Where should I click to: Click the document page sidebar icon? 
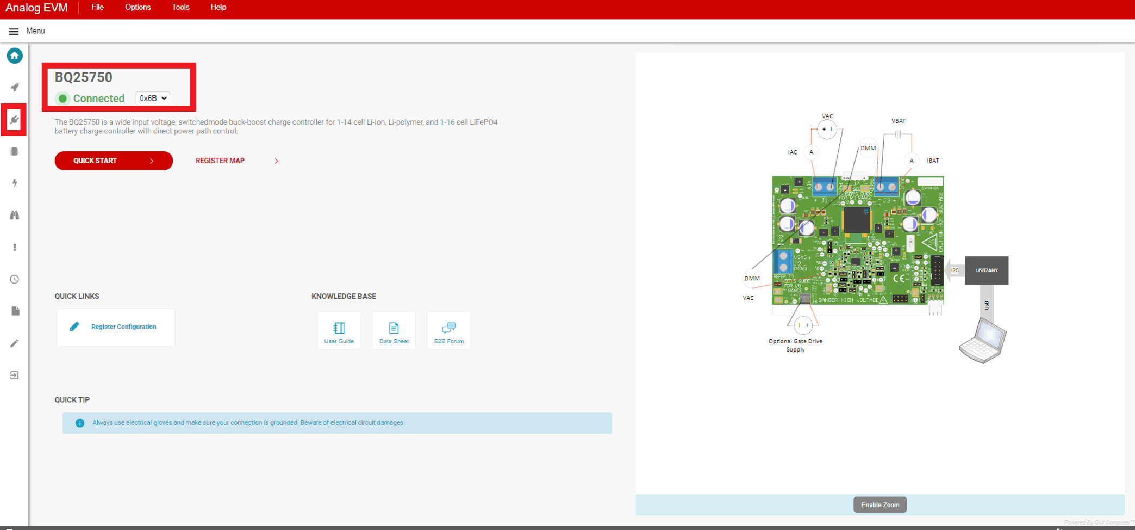coord(15,311)
